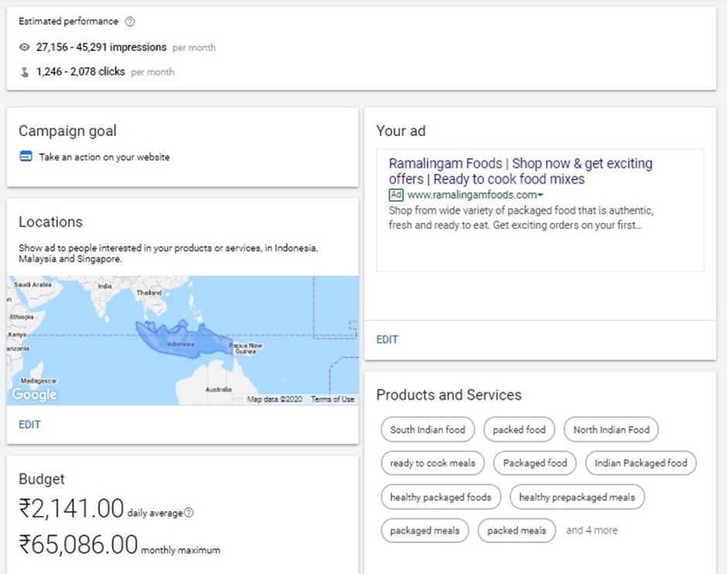Screen dimensions: 727x574
Task: Click the Papua New Guinea map label
Action: click(246, 348)
